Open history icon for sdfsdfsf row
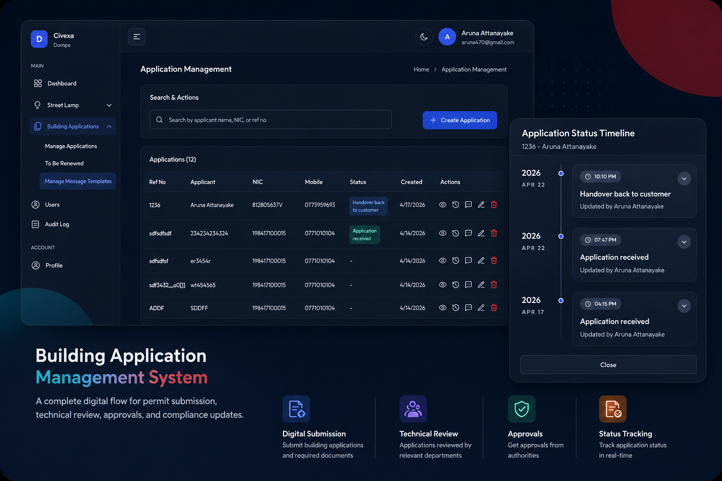The width and height of the screenshot is (722, 481). point(455,261)
